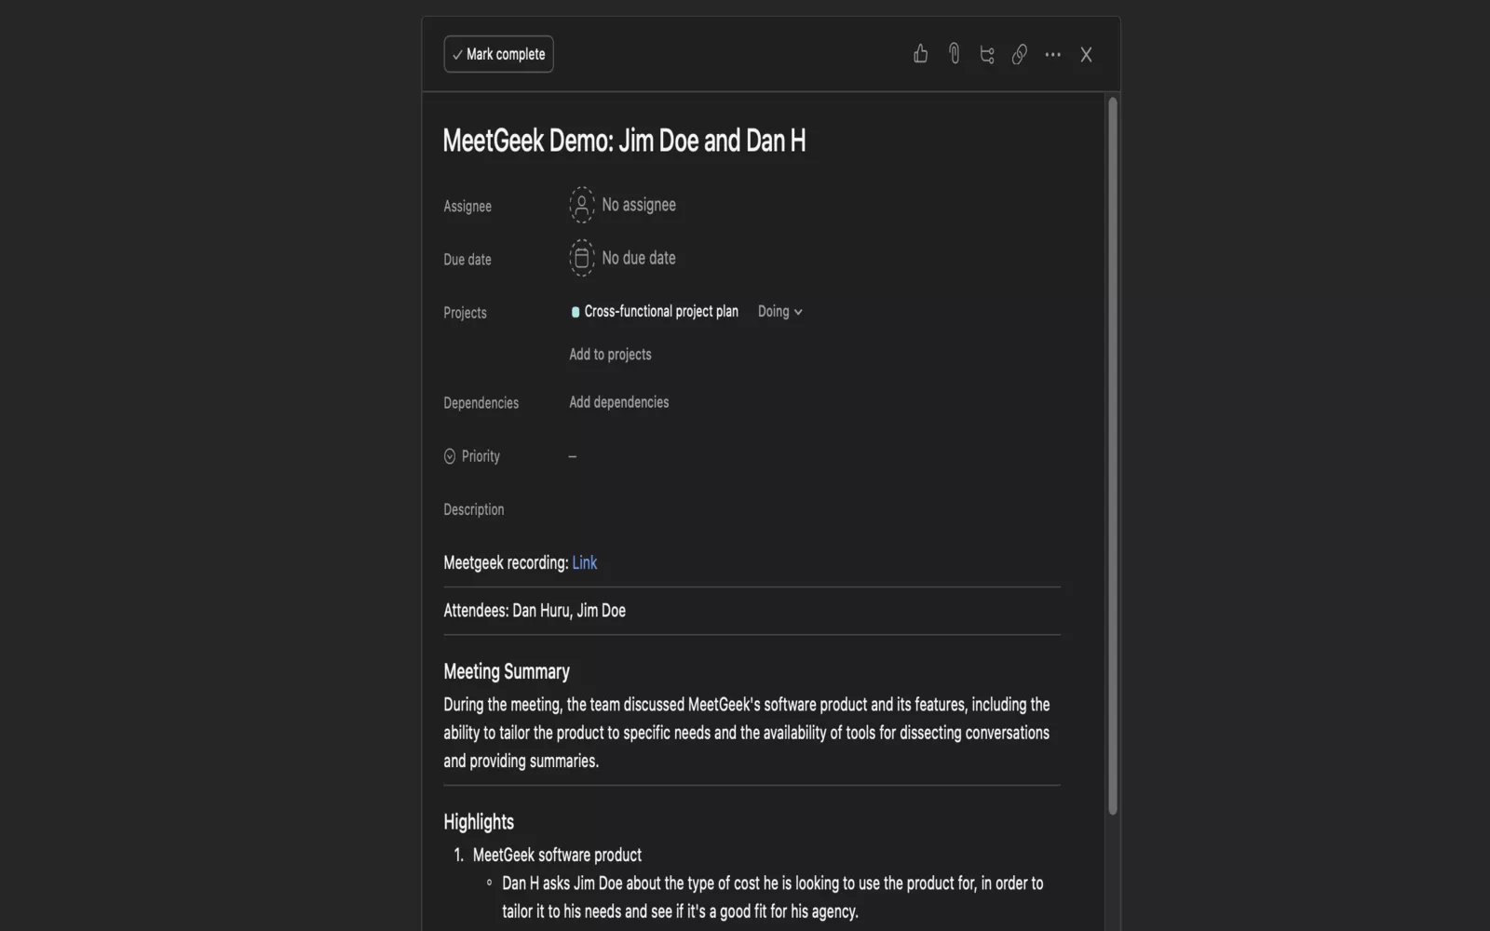Click the dashed assignee avatar icon
The width and height of the screenshot is (1490, 931).
(x=582, y=205)
